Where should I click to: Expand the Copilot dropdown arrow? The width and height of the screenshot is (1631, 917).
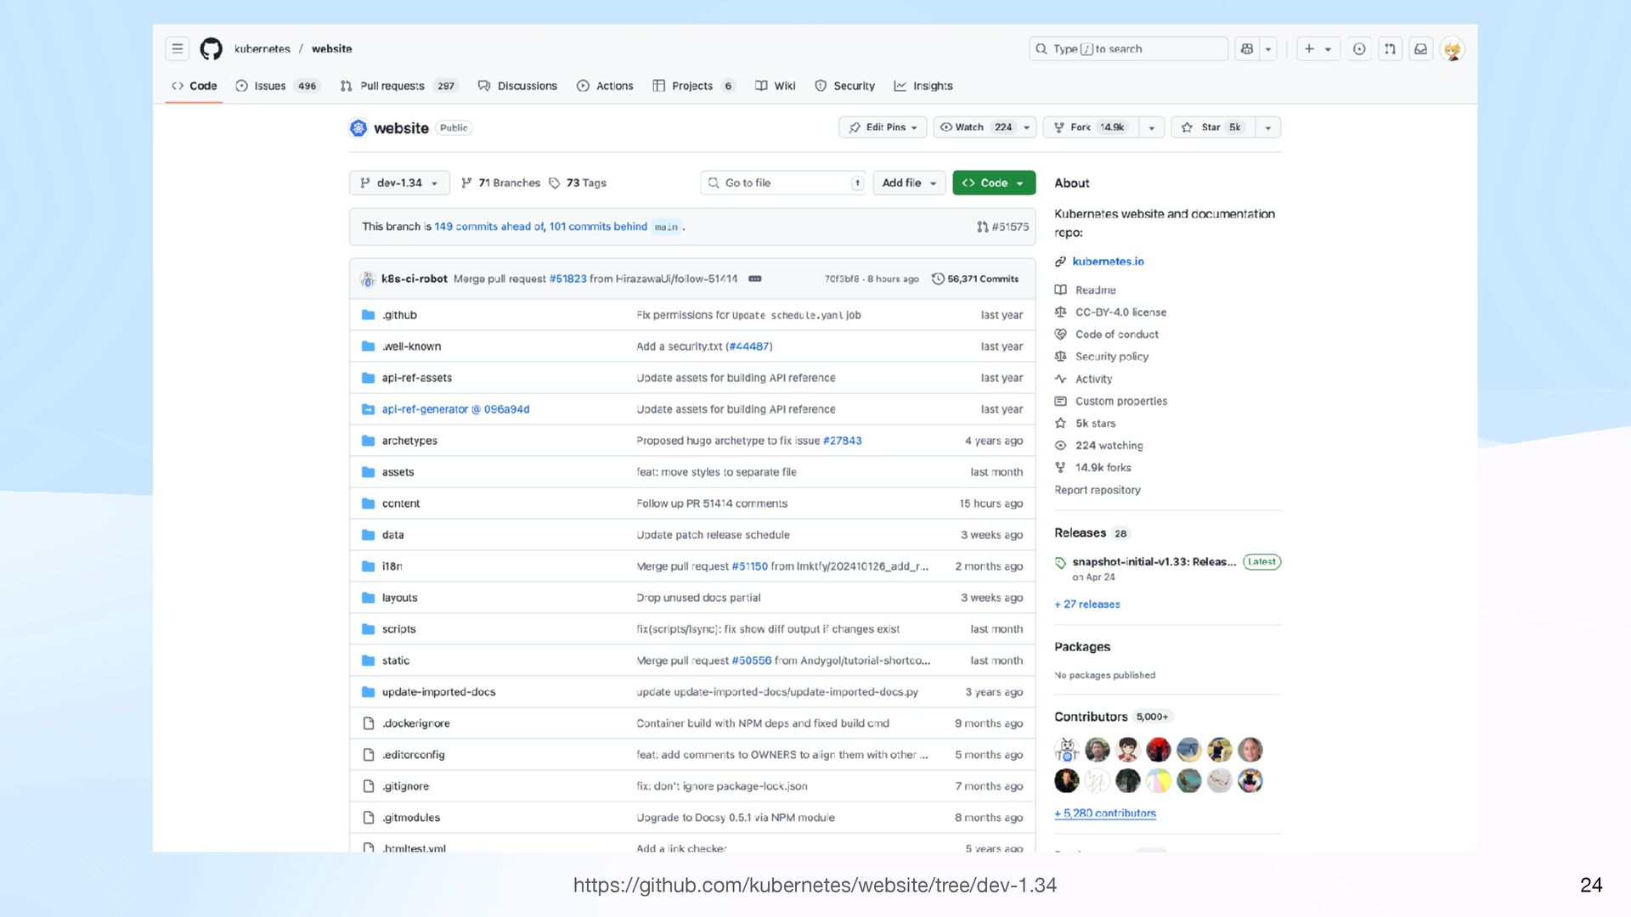(x=1268, y=49)
